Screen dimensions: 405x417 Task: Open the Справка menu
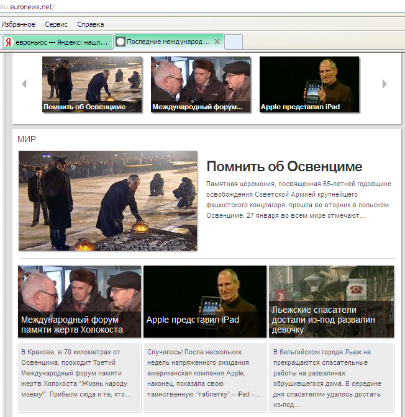coord(91,24)
